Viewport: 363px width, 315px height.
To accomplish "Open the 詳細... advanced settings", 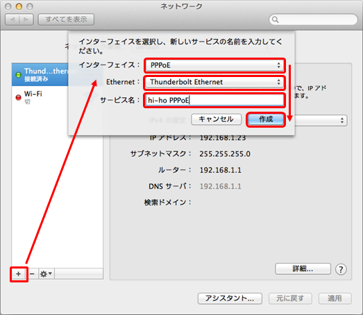I will click(303, 269).
